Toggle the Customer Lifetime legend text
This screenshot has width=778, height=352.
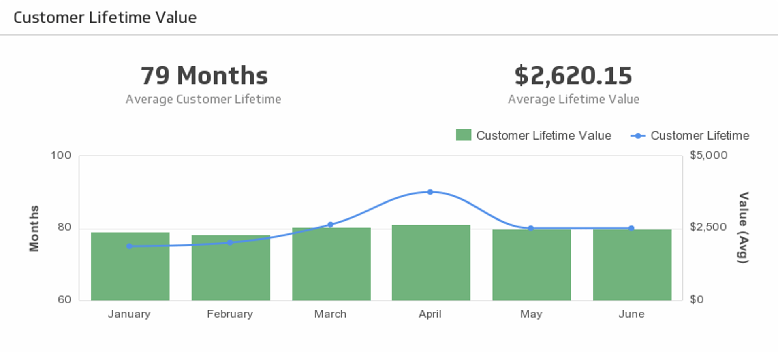tap(700, 136)
